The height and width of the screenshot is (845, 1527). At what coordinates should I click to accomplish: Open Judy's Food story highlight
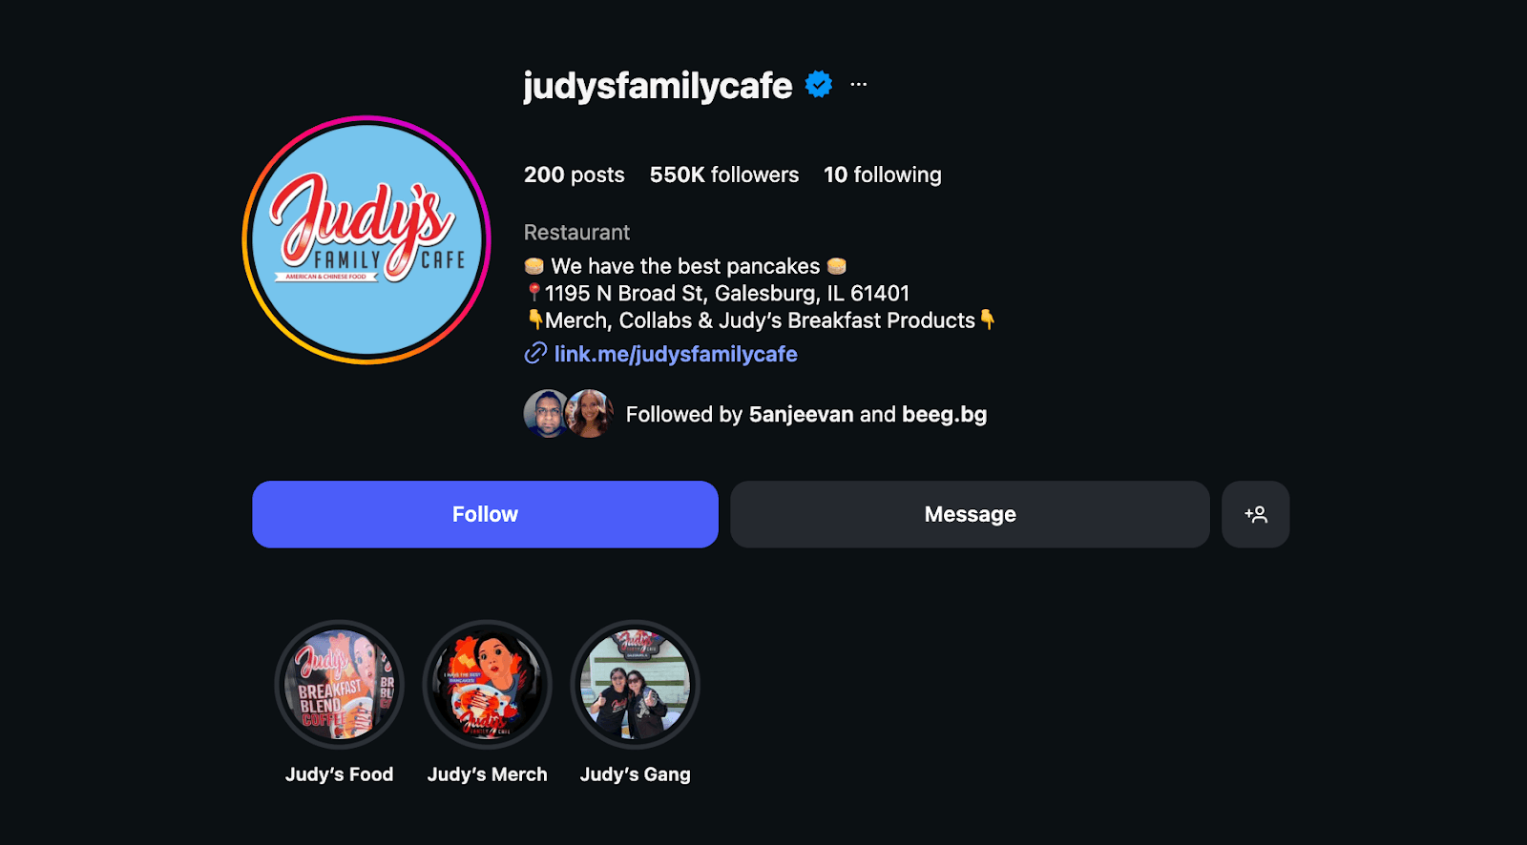pos(339,685)
